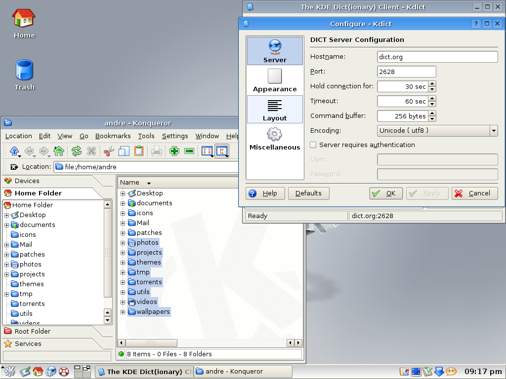Image resolution: width=506 pixels, height=379 pixels.
Task: Click the Defaults button
Action: (308, 193)
